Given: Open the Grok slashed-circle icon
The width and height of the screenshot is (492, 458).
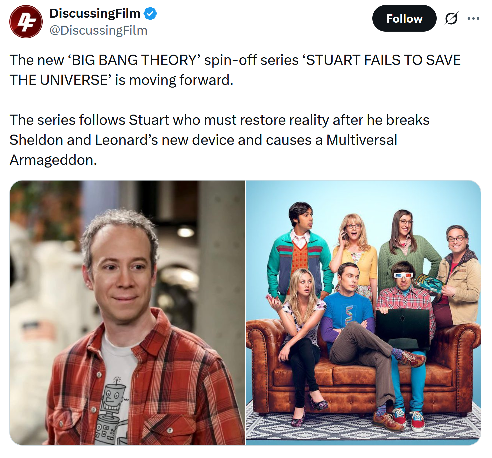Looking at the screenshot, I should point(451,19).
